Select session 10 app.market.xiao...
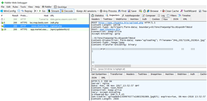Image resolution: width=207 pixels, height=101 pixels. (x=45, y=29)
